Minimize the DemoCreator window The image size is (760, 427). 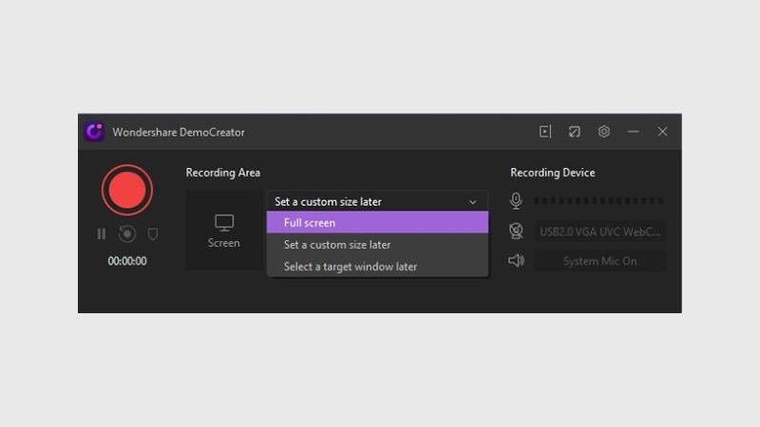(634, 132)
